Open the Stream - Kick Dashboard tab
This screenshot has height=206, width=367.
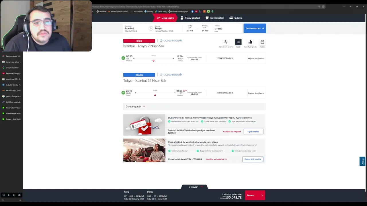click(x=11, y=119)
